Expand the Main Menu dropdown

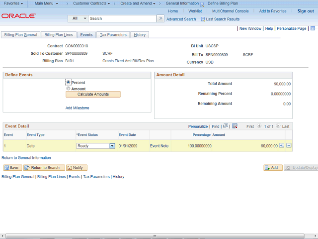[x=46, y=3]
